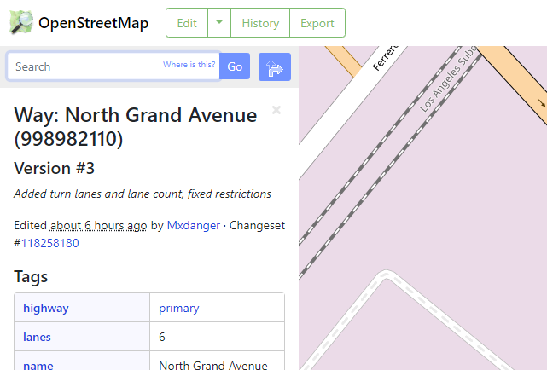Image resolution: width=547 pixels, height=370 pixels.
Task: Click the changeset comment about turn lanes
Action: [143, 194]
